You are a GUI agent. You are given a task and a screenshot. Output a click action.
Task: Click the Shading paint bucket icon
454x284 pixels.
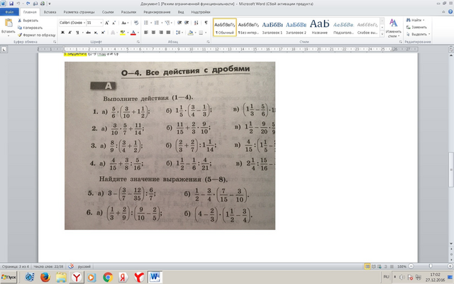190,33
